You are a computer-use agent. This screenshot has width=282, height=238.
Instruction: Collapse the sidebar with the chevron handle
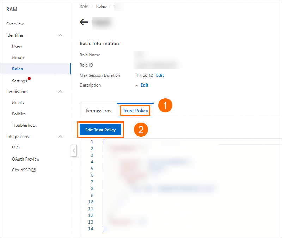click(74, 151)
